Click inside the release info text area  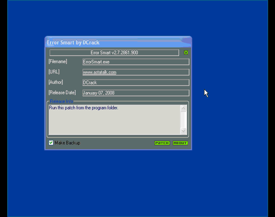point(114,120)
